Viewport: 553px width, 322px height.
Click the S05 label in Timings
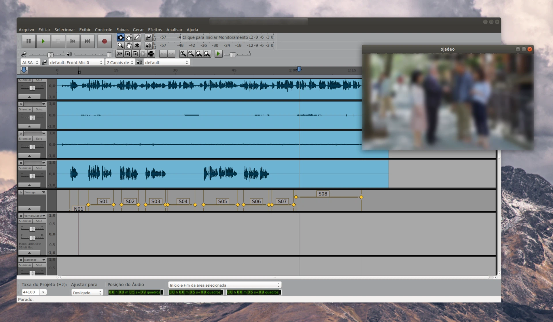click(x=222, y=201)
